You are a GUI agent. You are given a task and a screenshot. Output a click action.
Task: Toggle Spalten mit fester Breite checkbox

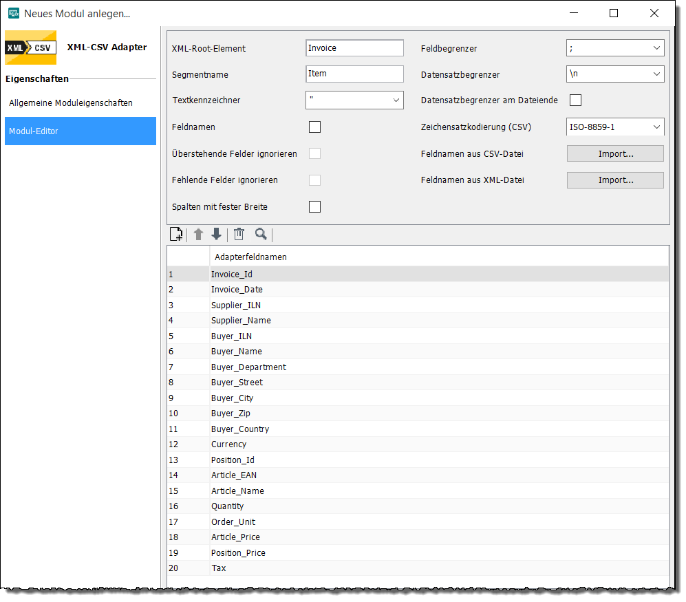[x=314, y=207]
